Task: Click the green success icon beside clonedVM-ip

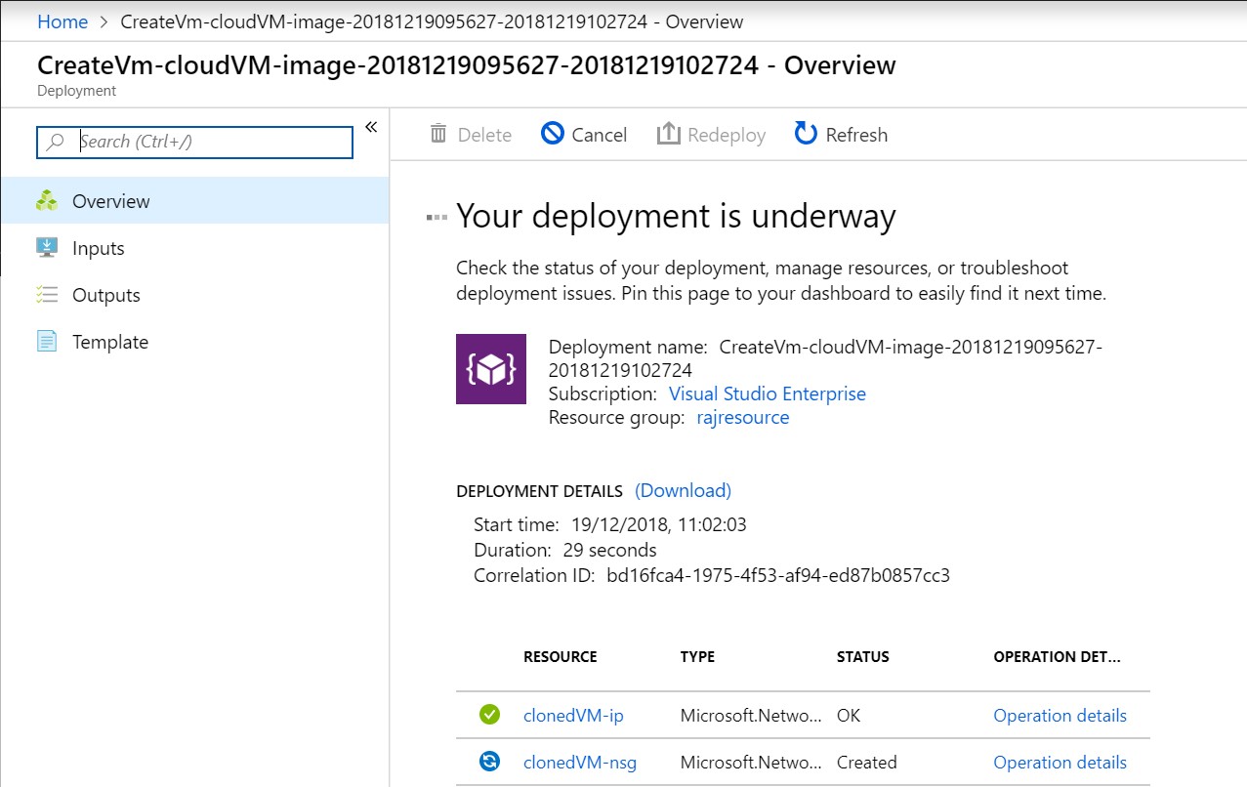Action: (488, 715)
